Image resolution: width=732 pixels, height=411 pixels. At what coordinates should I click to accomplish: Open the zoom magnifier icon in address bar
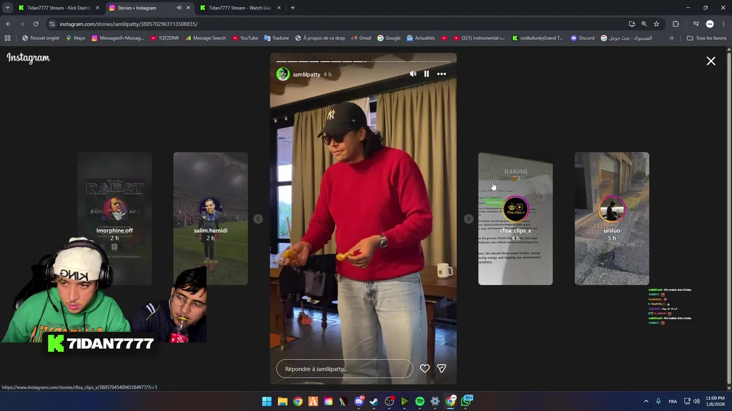[x=644, y=24]
